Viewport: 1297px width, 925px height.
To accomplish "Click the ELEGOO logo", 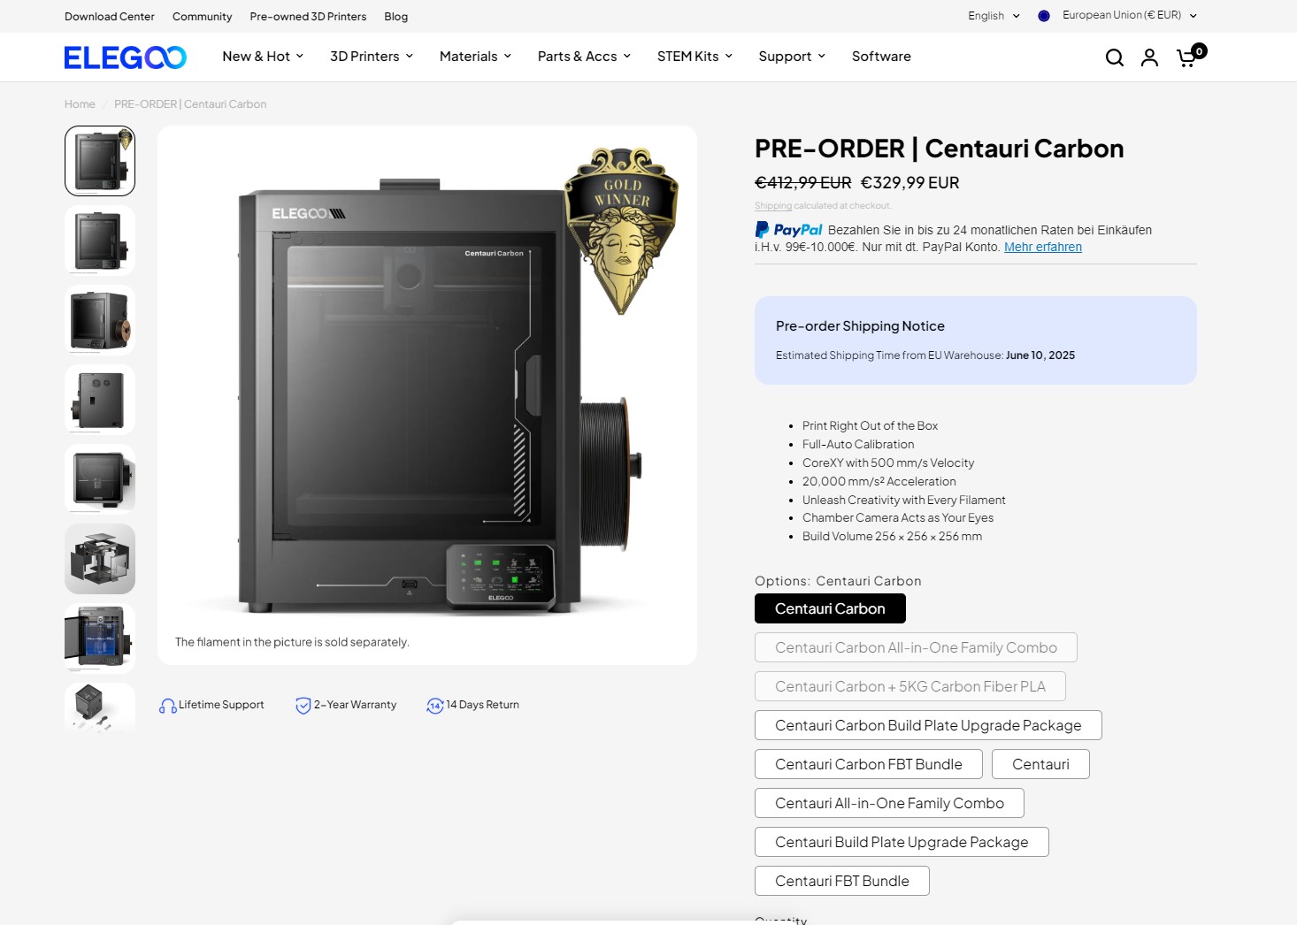I will pos(125,57).
